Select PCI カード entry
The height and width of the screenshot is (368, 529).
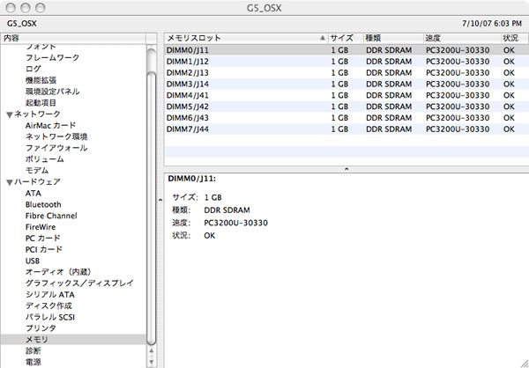coord(44,250)
